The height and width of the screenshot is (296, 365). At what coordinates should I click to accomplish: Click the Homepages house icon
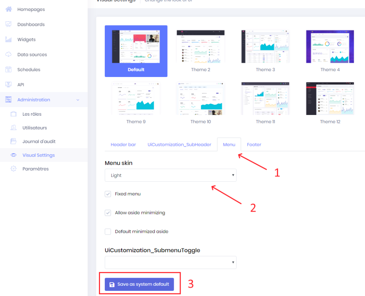point(9,9)
